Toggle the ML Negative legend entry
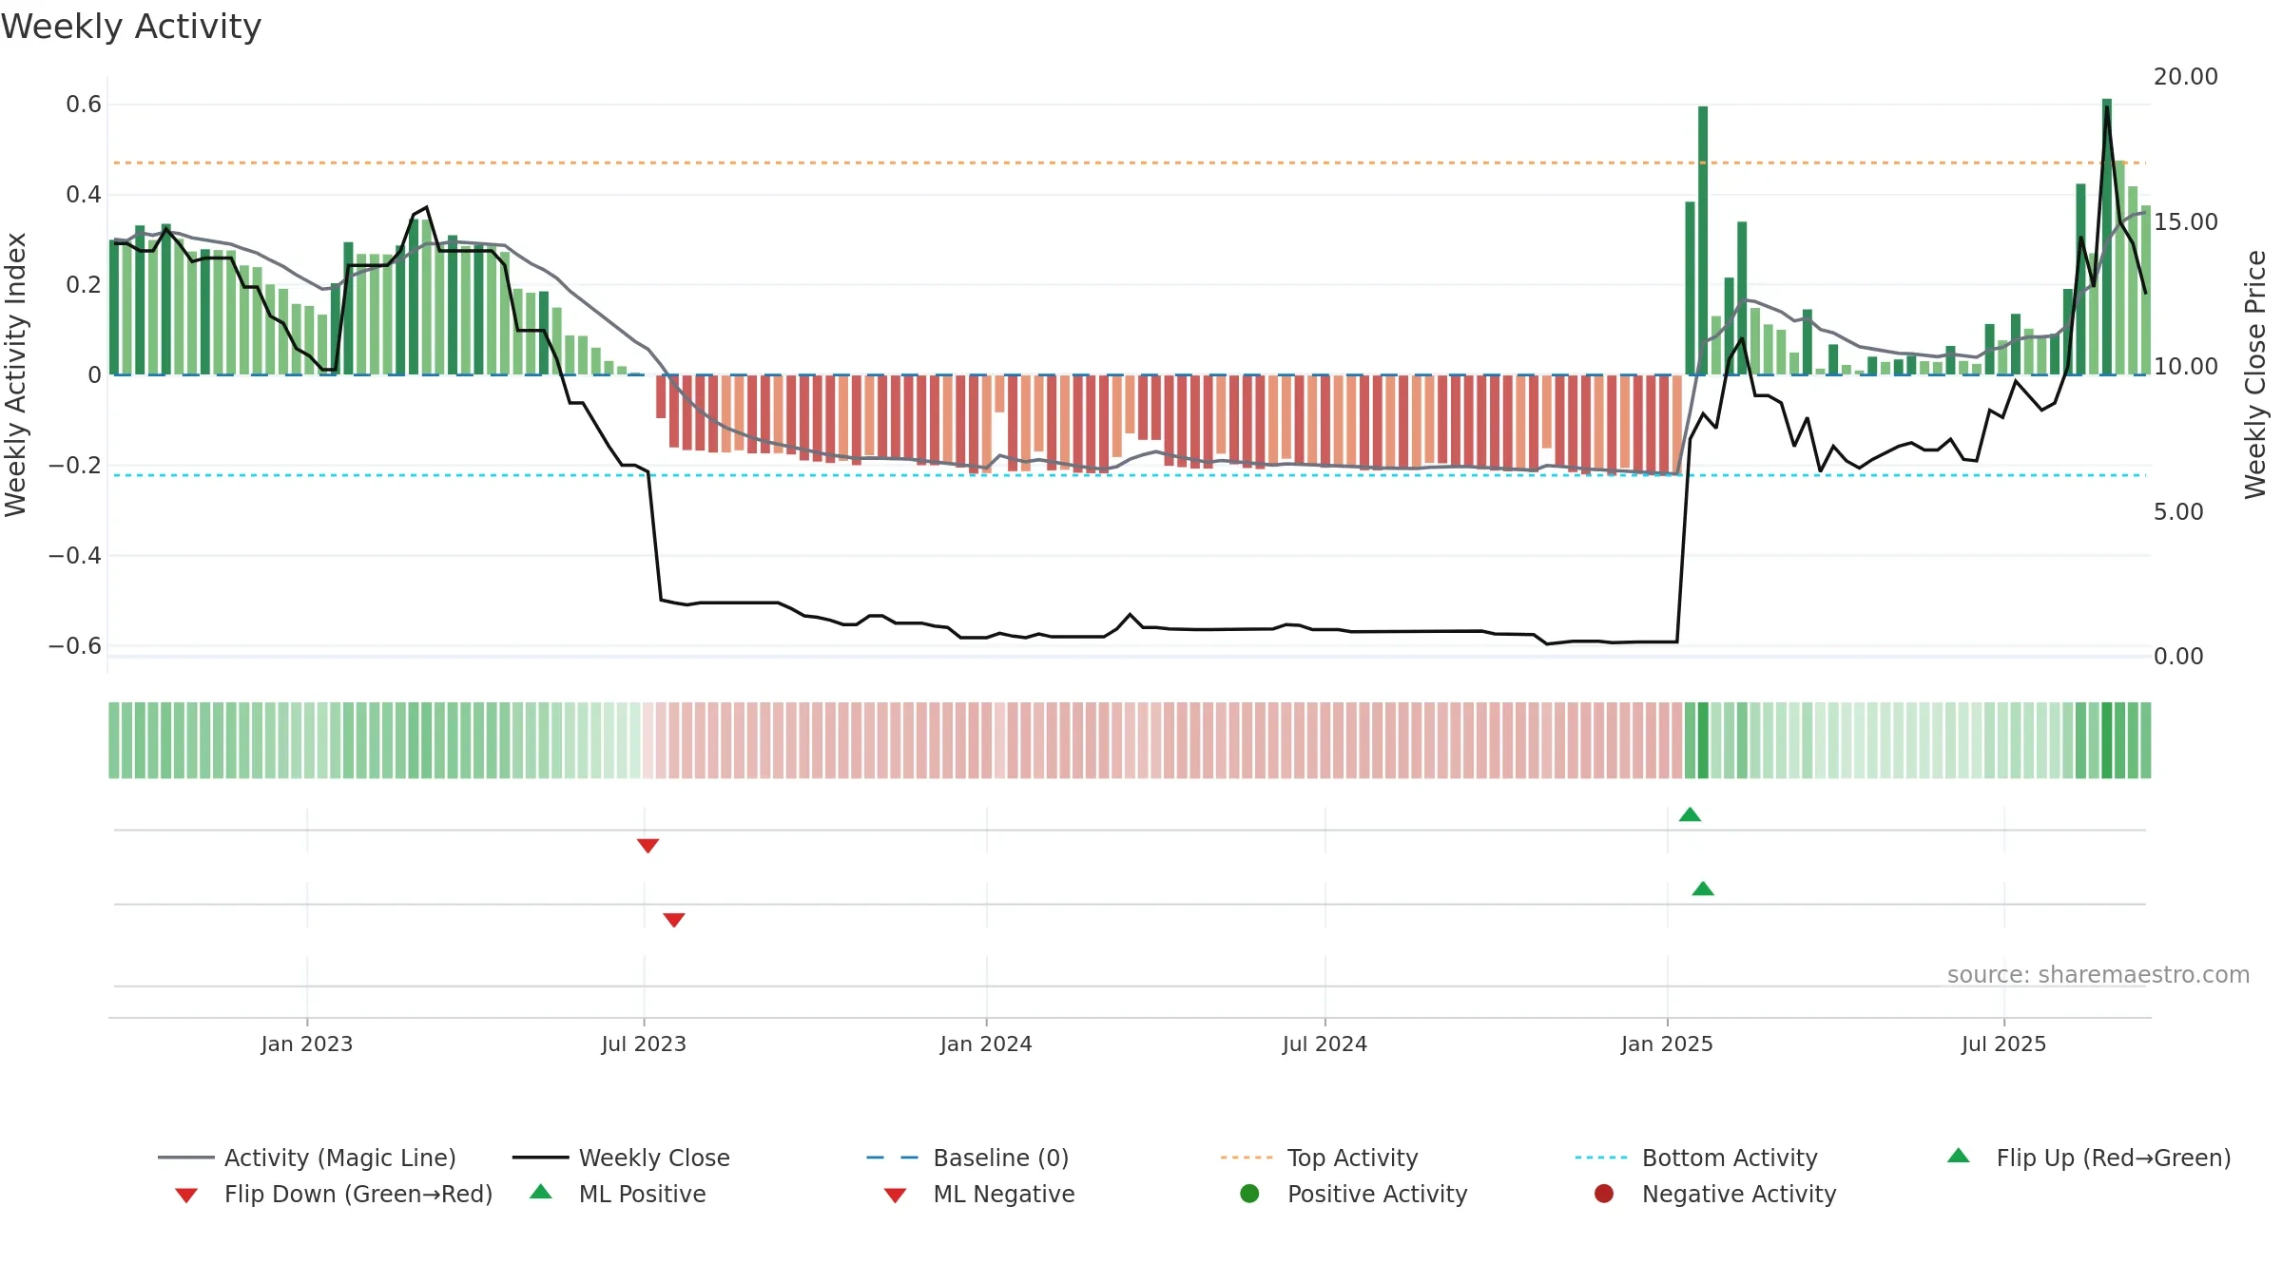This screenshot has width=2282, height=1283. point(979,1194)
